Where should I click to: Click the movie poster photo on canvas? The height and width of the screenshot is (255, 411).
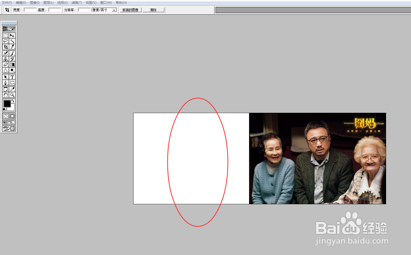click(317, 159)
